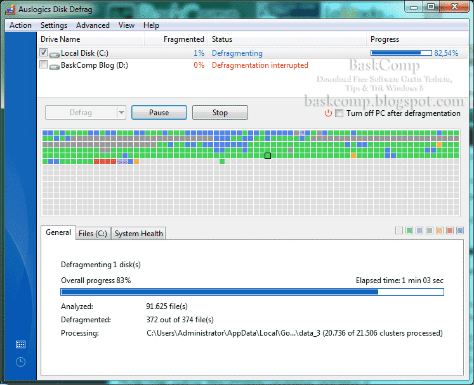Minimize the Auslogics Disk Defrag window
Image resolution: width=474 pixels, height=385 pixels.
point(414,7)
